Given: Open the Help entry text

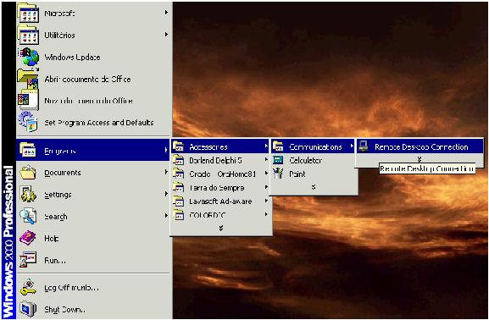Looking at the screenshot, I should pos(52,239).
